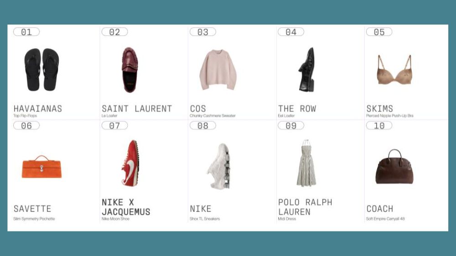
Task: Click the Slim Symmetry Pochette product name
Action: [34, 219]
